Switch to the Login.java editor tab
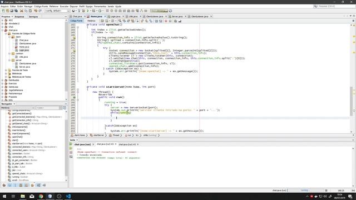Image resolution: width=356 pixels, height=200 pixels. pyautogui.click(x=116, y=17)
